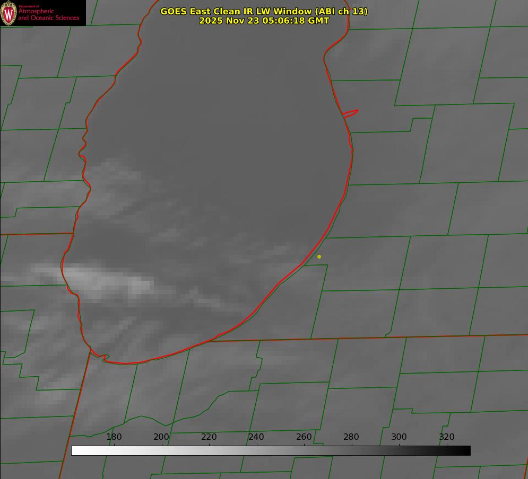
Task: Click the 2025 Nov 23 timestamp line
Action: tap(264, 21)
